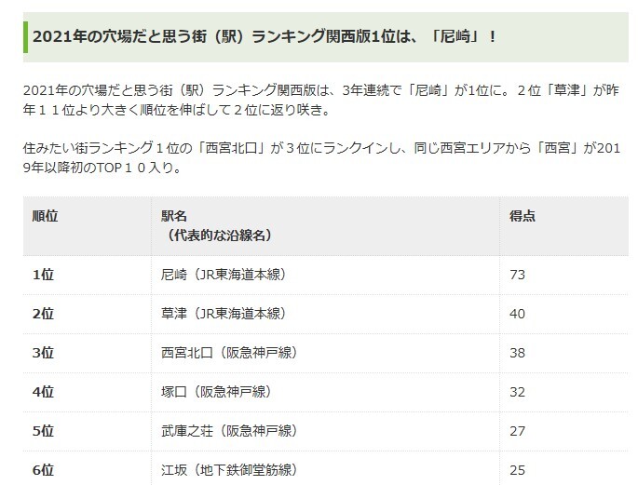638x485 pixels.
Task: Select 尼崎（JR東海道本線）station cell
Action: tap(325, 276)
